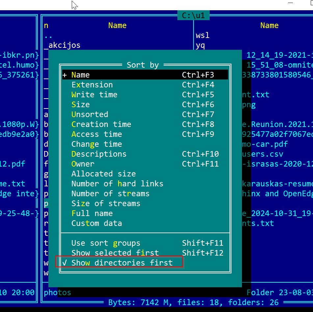Select Full name sort option
Screen dimensions: 313x312
tap(92, 213)
